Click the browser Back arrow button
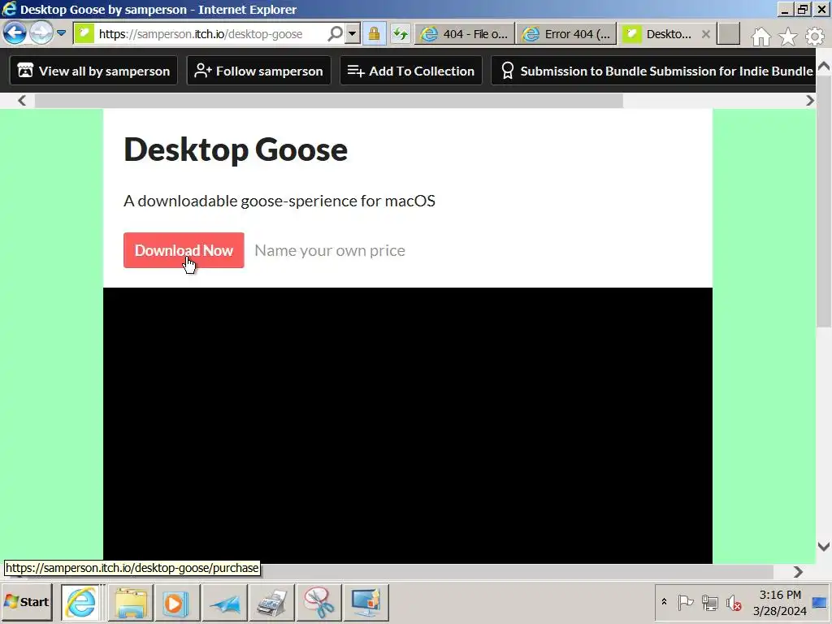 (x=15, y=33)
